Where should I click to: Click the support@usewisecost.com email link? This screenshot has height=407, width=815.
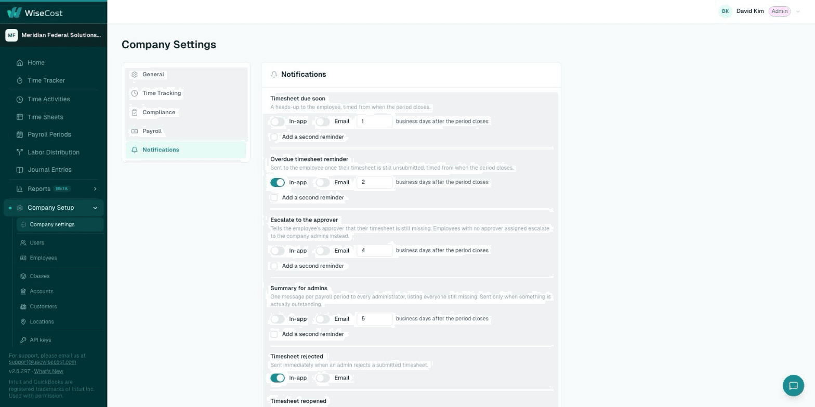tap(42, 362)
